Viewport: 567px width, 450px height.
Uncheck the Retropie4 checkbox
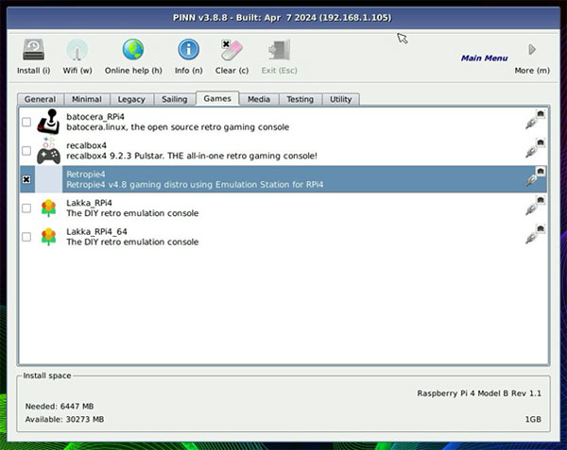26,179
